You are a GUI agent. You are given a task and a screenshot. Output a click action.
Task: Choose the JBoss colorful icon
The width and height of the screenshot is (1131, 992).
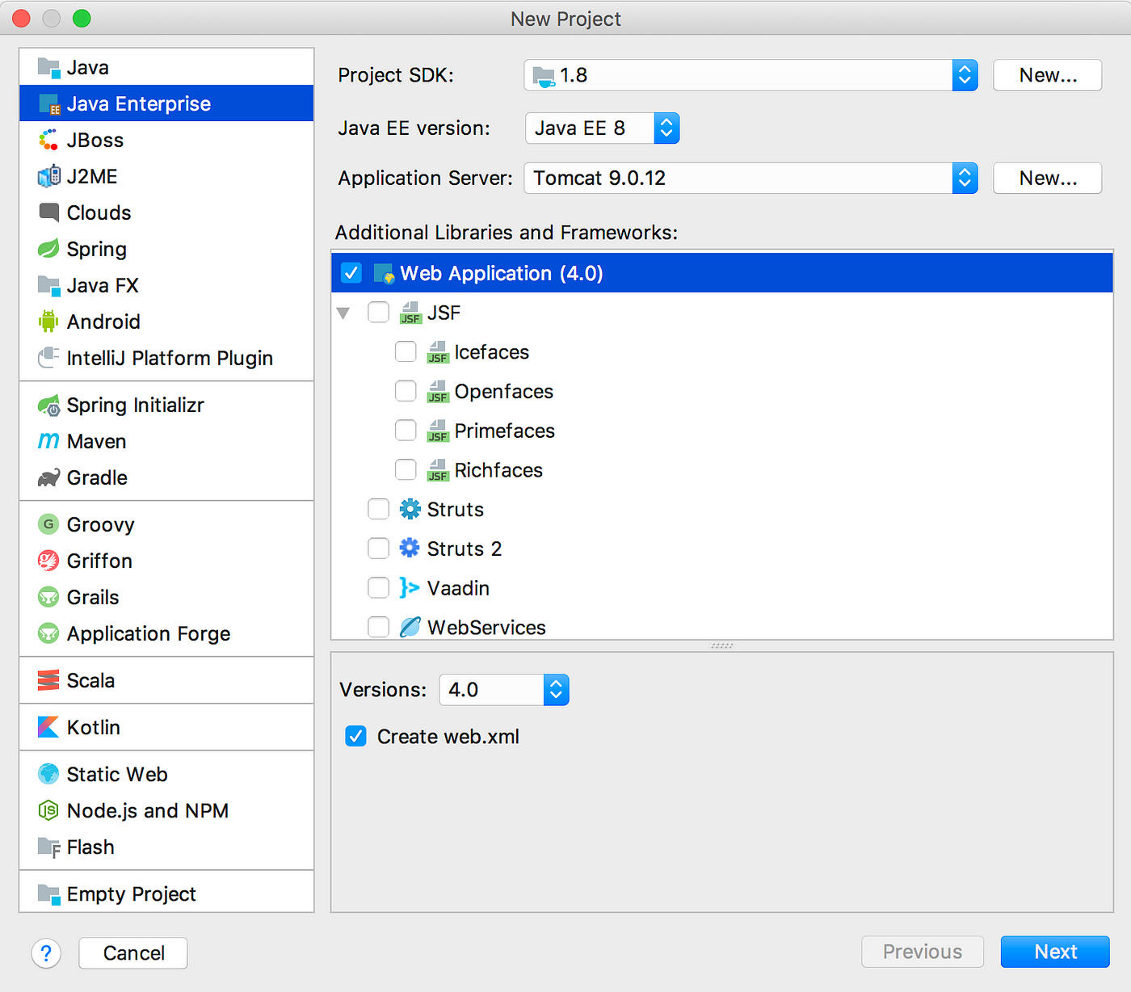point(48,141)
